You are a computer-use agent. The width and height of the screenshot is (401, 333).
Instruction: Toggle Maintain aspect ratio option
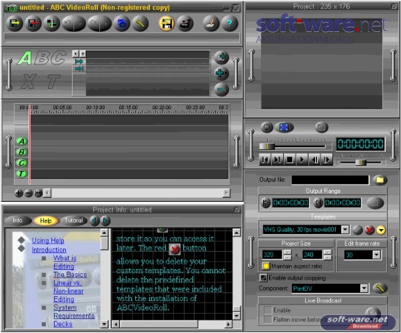point(266,266)
